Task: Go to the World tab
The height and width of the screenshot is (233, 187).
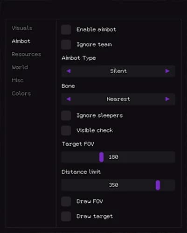Action: pyautogui.click(x=20, y=67)
